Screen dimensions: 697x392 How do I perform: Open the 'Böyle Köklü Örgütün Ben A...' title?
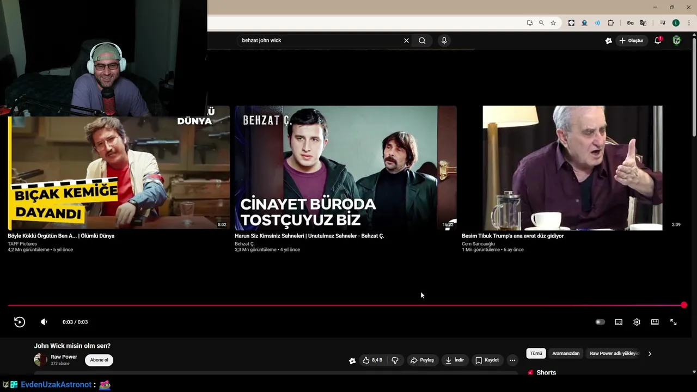61,236
